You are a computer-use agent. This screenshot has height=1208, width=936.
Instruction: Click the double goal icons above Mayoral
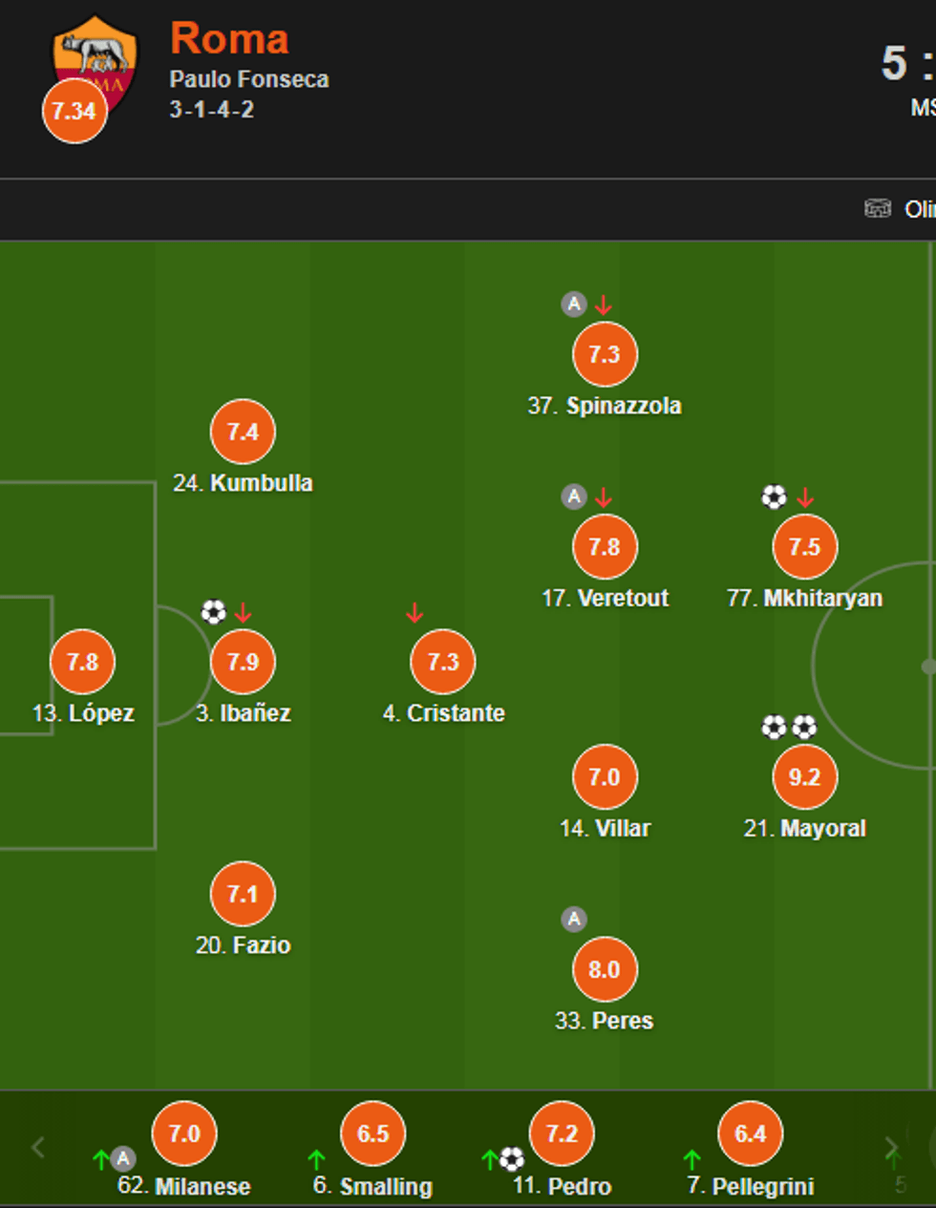[x=789, y=728]
